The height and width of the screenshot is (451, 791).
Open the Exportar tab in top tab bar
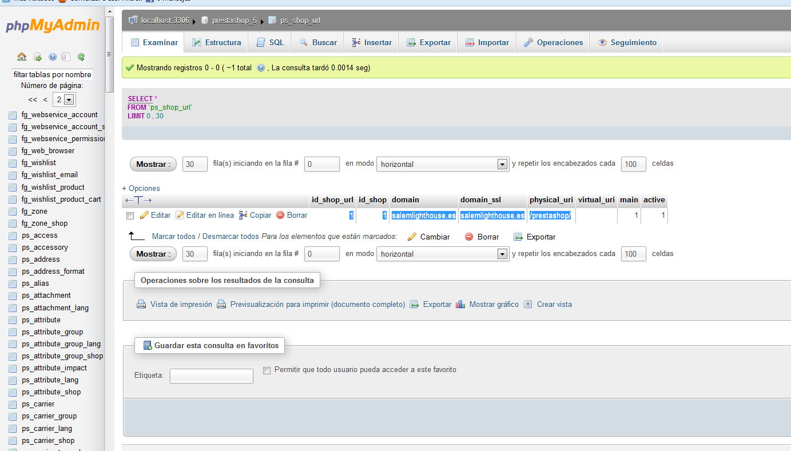pos(428,42)
